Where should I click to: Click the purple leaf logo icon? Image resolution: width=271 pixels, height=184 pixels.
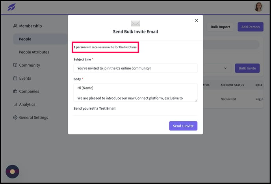tap(11, 7)
